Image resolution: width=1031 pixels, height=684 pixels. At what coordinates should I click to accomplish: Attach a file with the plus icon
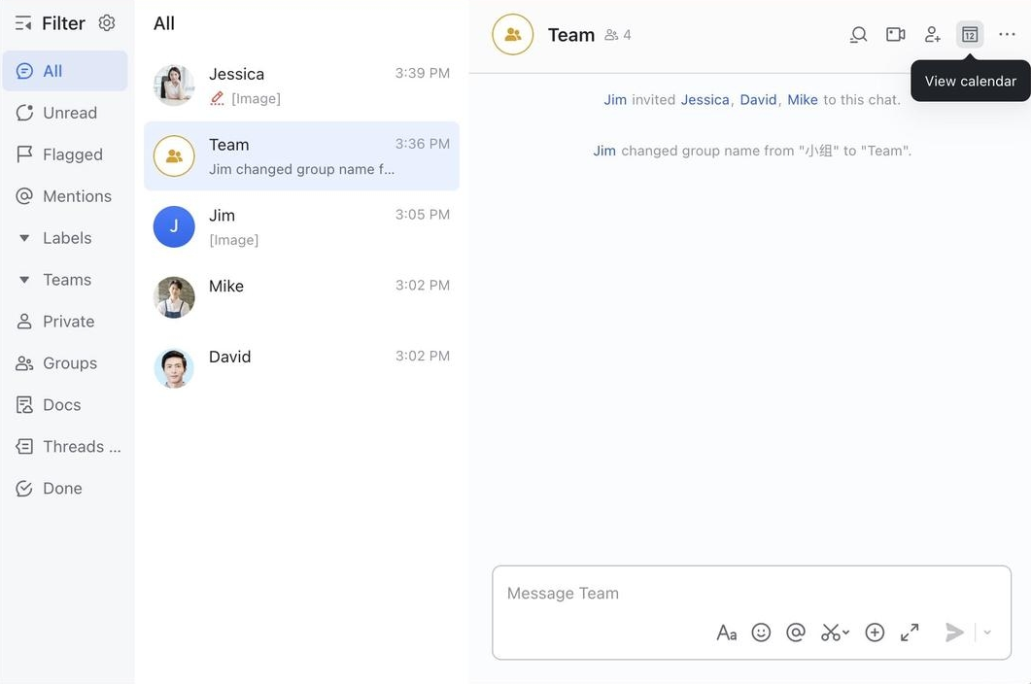coord(874,632)
